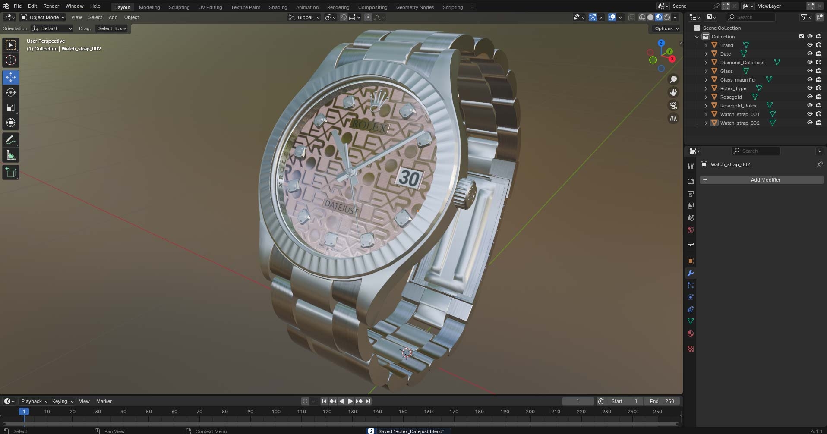827x434 pixels.
Task: Open the viewport Options button
Action: pyautogui.click(x=666, y=28)
